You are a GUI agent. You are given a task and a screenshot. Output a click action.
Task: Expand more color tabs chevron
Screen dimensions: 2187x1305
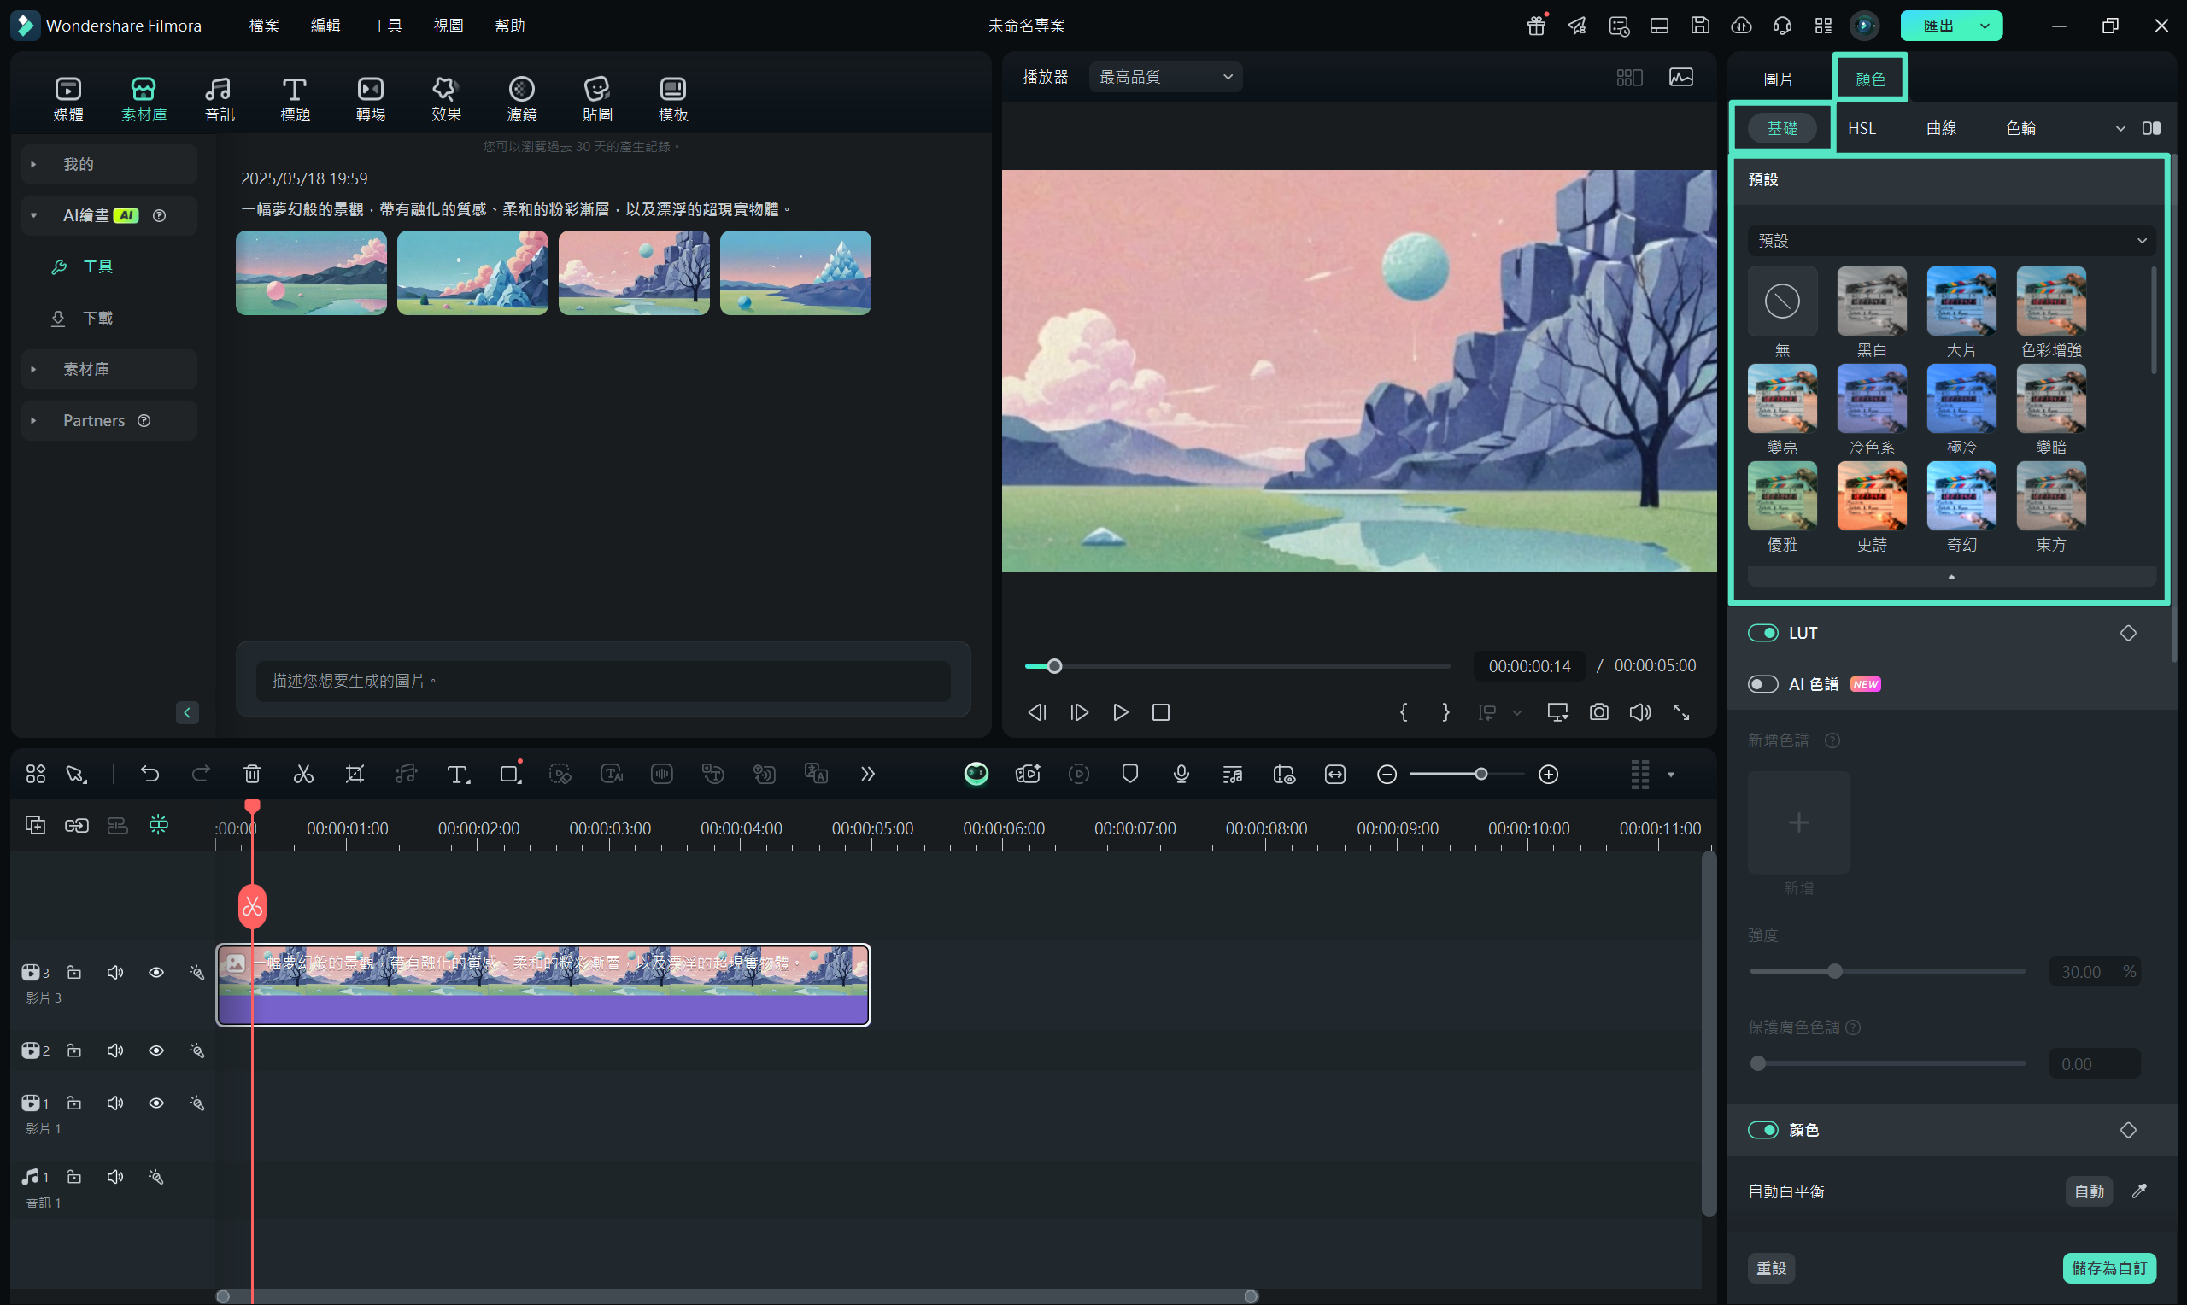coord(2120,128)
